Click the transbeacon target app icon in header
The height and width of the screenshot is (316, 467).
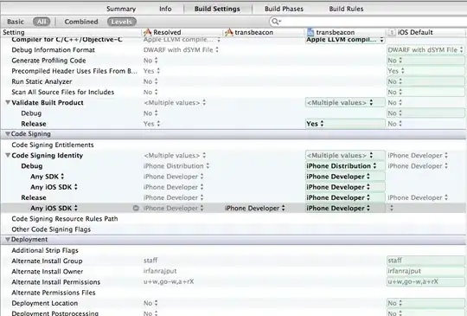pos(228,32)
